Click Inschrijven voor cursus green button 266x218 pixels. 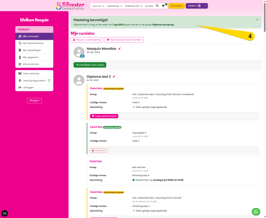point(90,65)
